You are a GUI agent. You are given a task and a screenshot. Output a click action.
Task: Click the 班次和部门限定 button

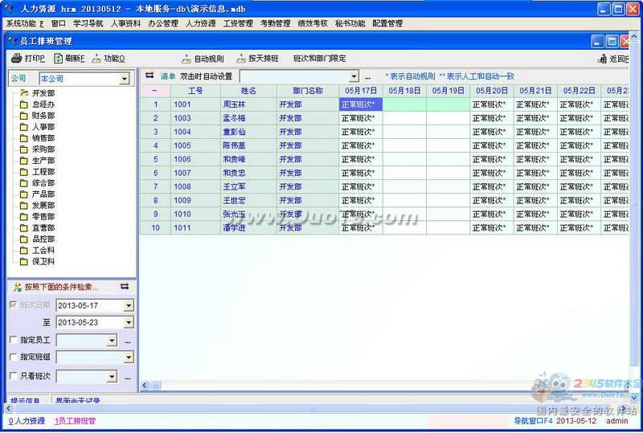coord(319,59)
